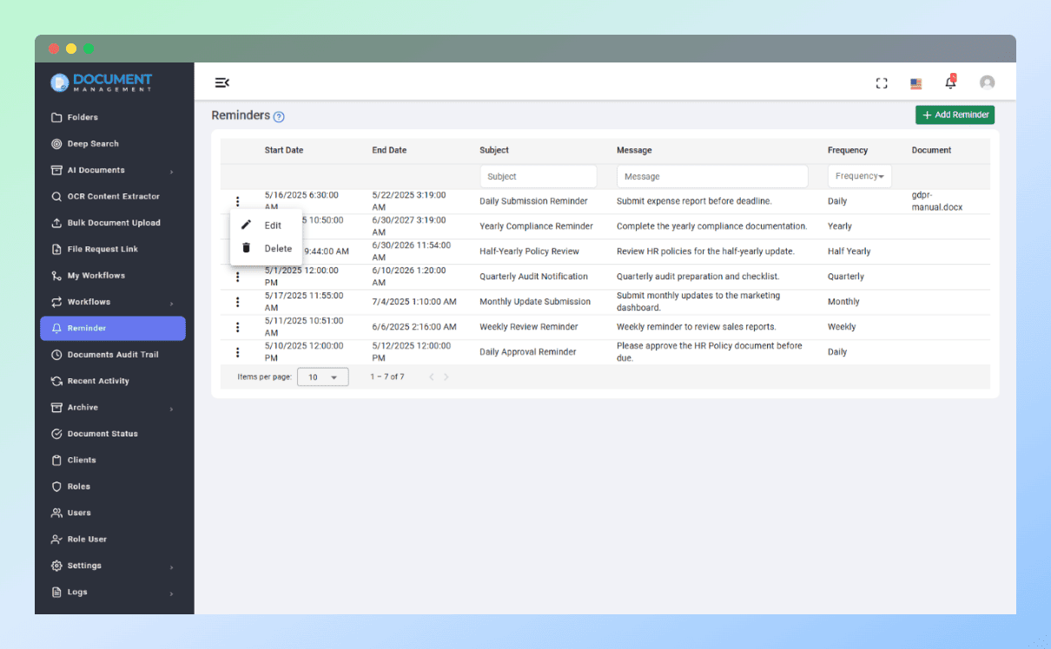Go to Documents Audit Trail page
The height and width of the screenshot is (649, 1051).
point(112,355)
